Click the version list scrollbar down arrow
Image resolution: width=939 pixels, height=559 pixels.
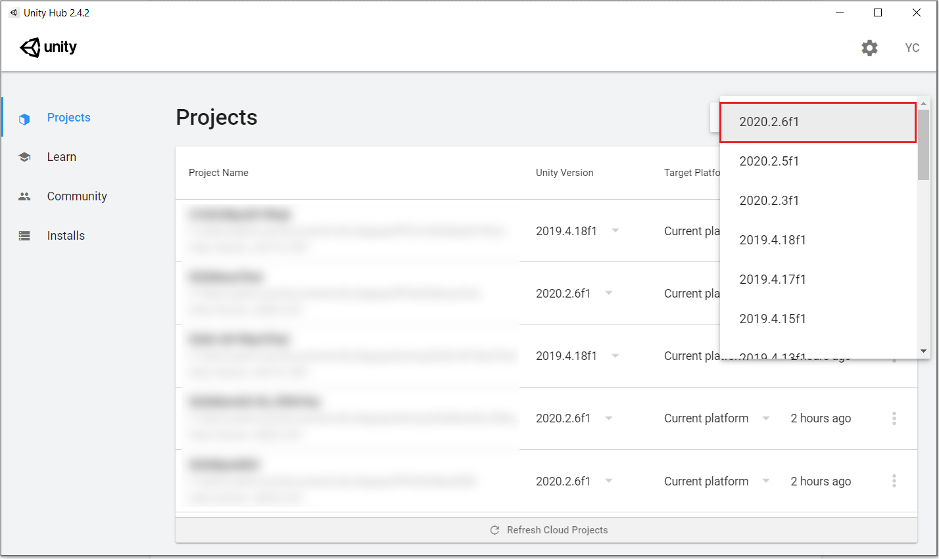[x=923, y=351]
